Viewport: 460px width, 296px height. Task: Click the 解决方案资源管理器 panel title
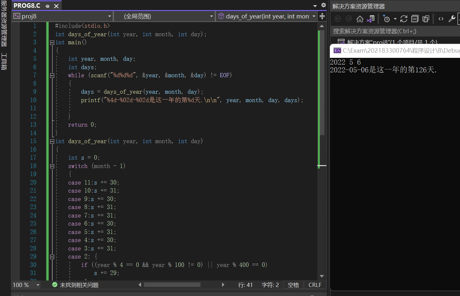(358, 6)
